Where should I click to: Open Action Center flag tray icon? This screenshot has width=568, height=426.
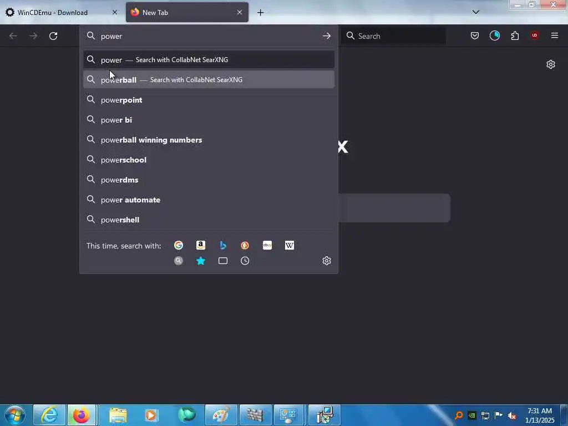pyautogui.click(x=499, y=415)
